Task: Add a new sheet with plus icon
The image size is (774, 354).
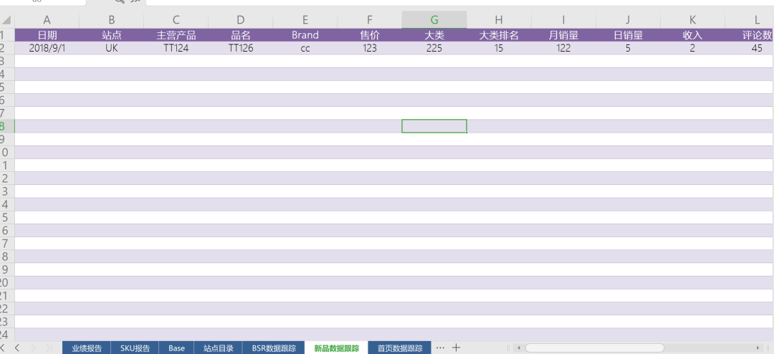Action: pos(456,348)
